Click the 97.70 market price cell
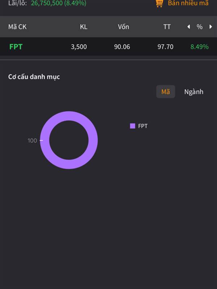217x289 pixels. (165, 47)
